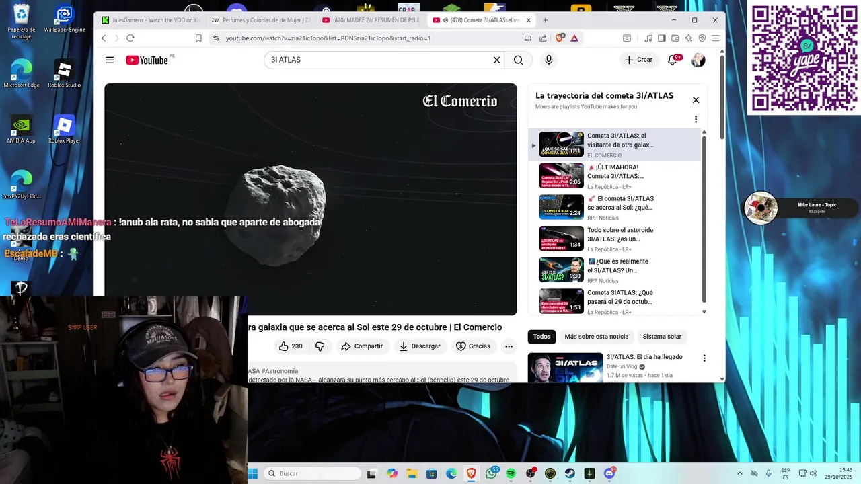
Task: Go to the YouTube home logo
Action: click(147, 60)
